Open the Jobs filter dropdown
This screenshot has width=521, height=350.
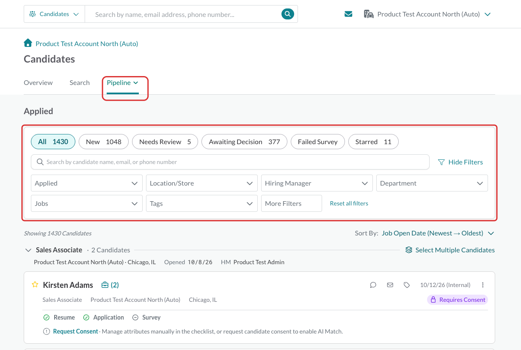point(87,203)
